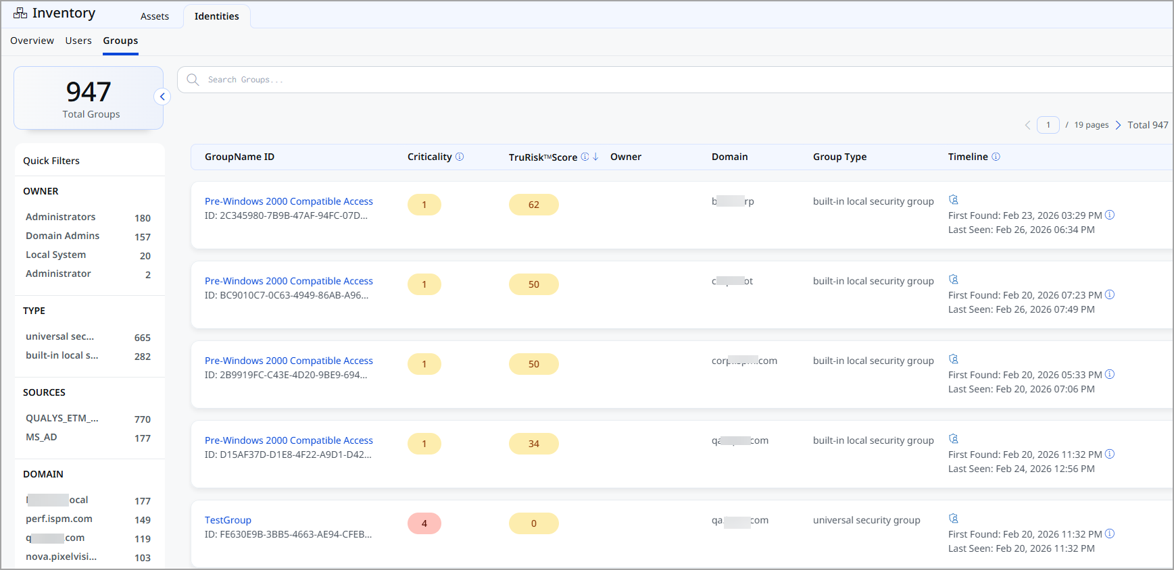Click the 'Total 947' pagination text

click(1148, 125)
